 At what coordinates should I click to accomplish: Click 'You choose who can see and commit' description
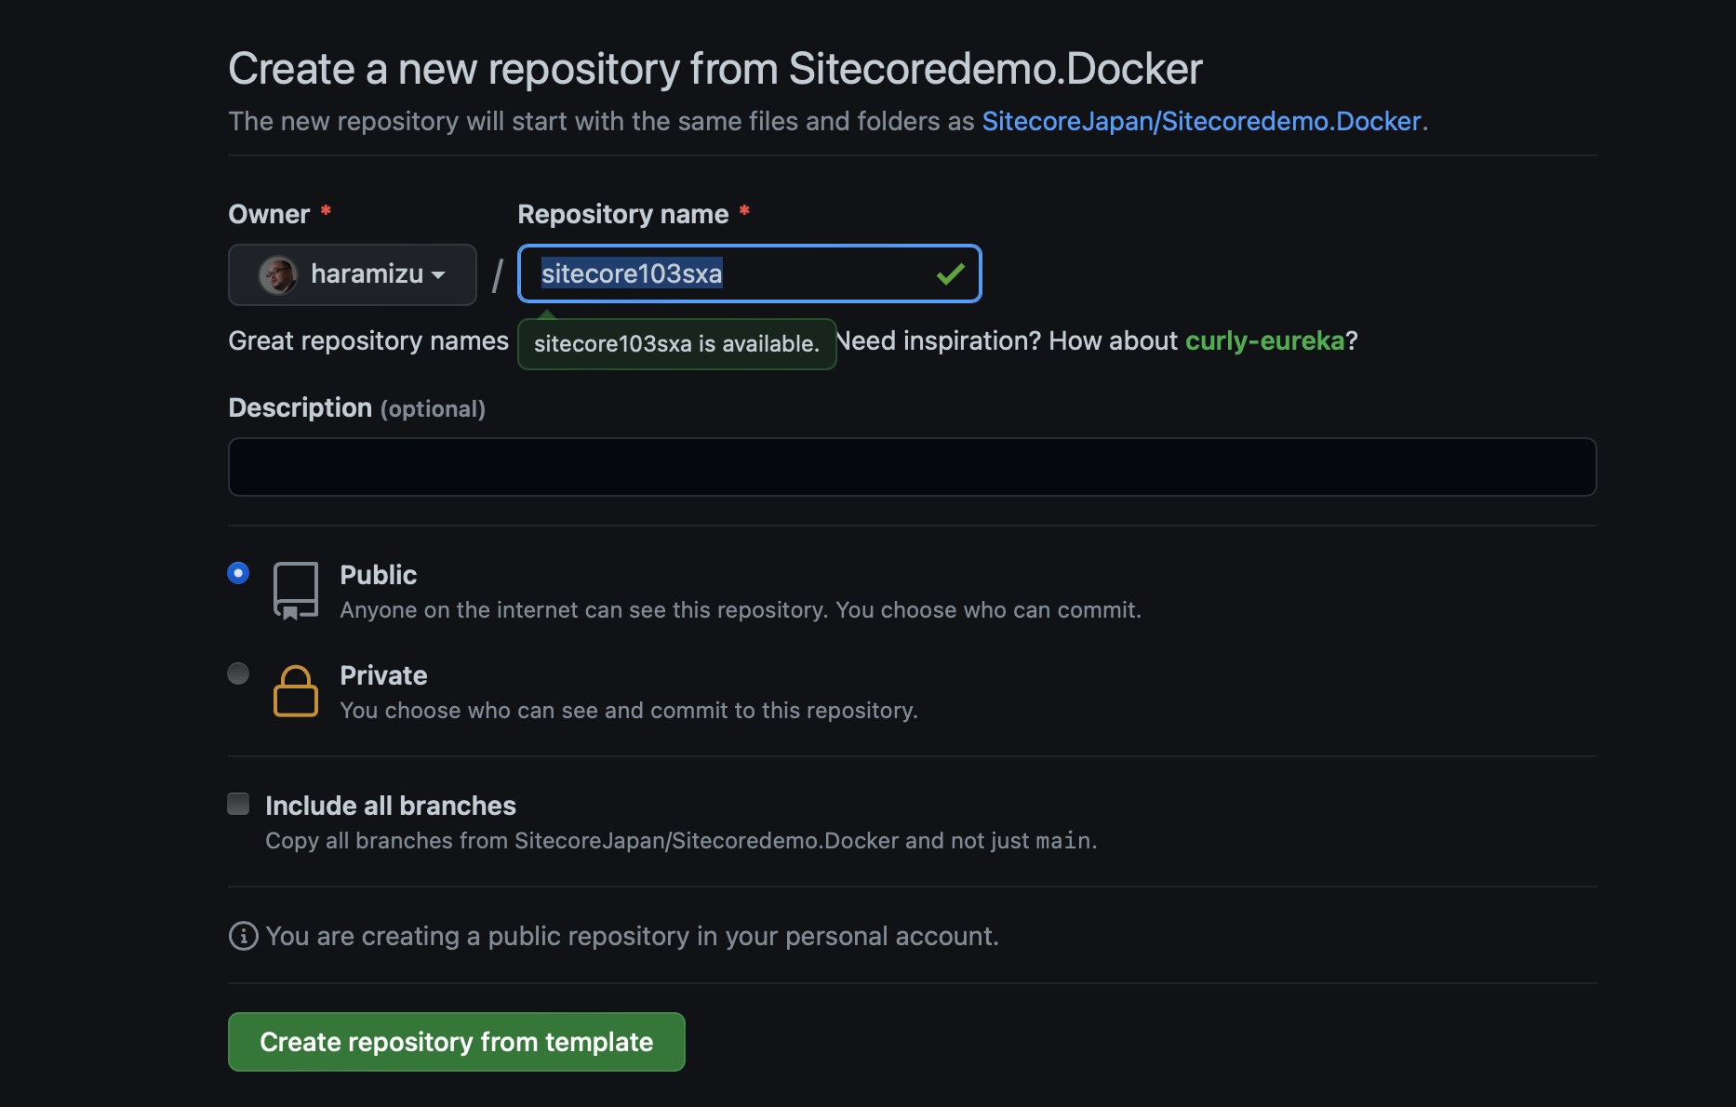pyautogui.click(x=629, y=711)
